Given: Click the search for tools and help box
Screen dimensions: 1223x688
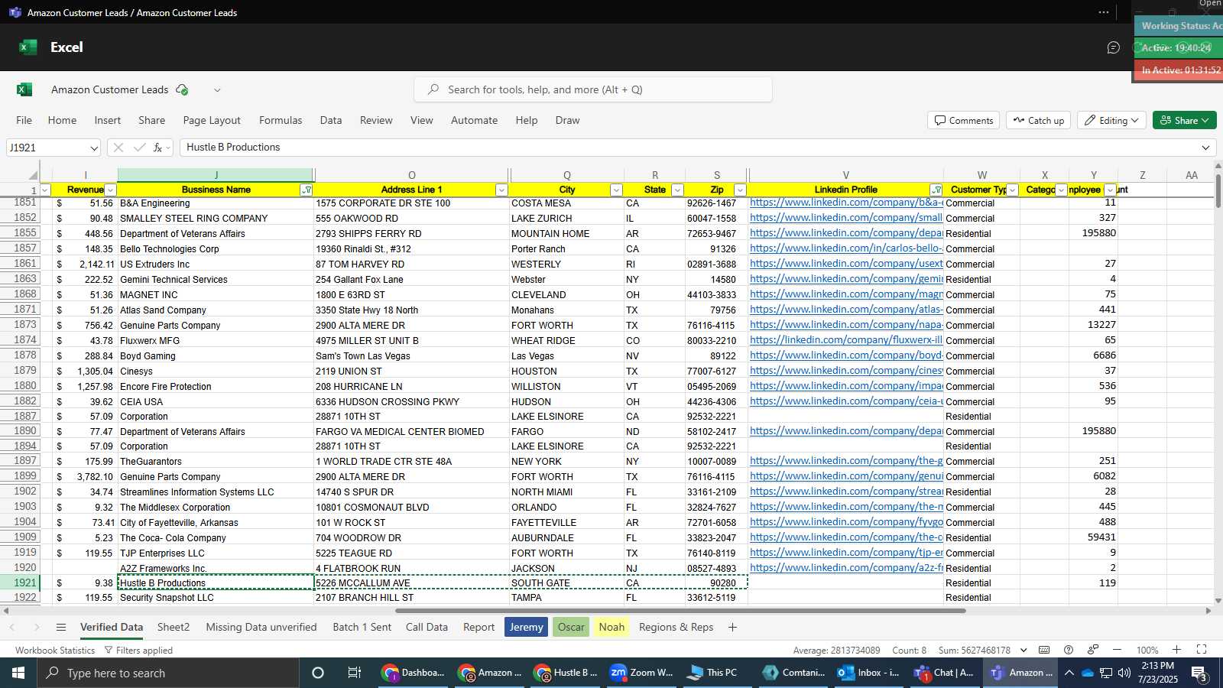Looking at the screenshot, I should 593,90.
